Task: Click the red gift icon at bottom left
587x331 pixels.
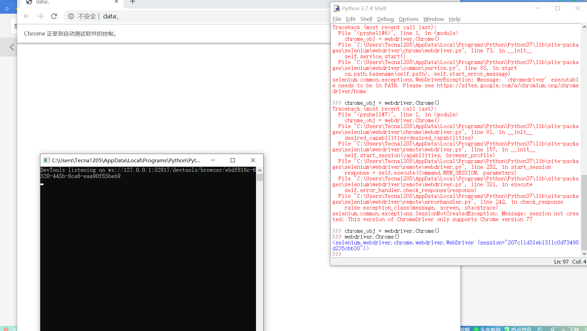Action: (x=6, y=329)
